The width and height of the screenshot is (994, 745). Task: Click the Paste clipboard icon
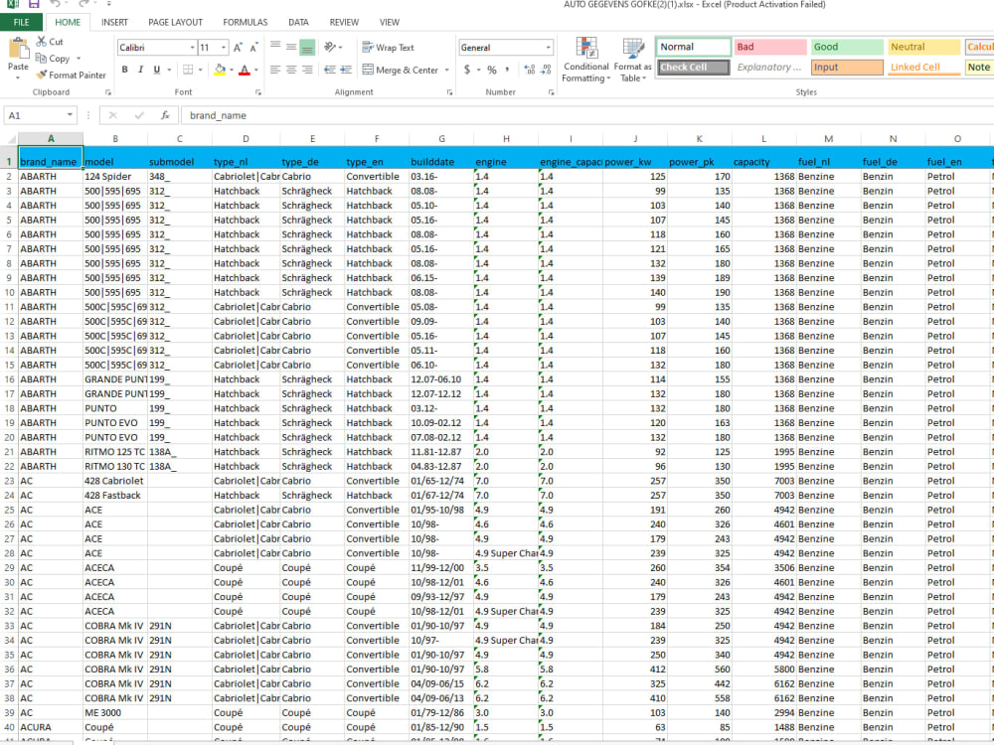click(18, 49)
